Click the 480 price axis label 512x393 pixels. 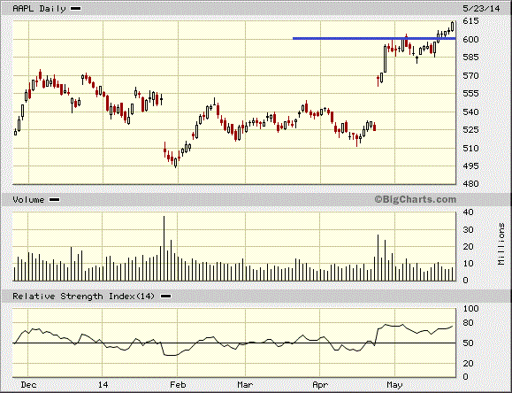point(470,184)
